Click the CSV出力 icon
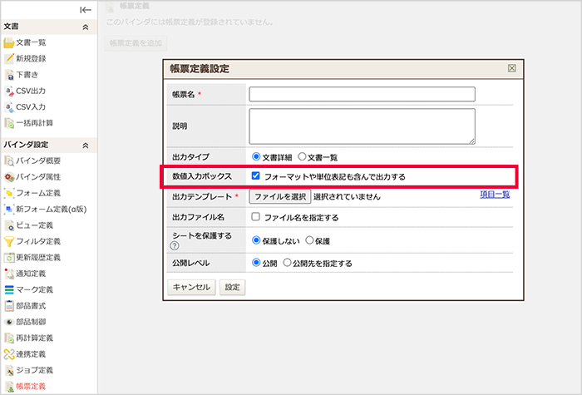 (9, 91)
